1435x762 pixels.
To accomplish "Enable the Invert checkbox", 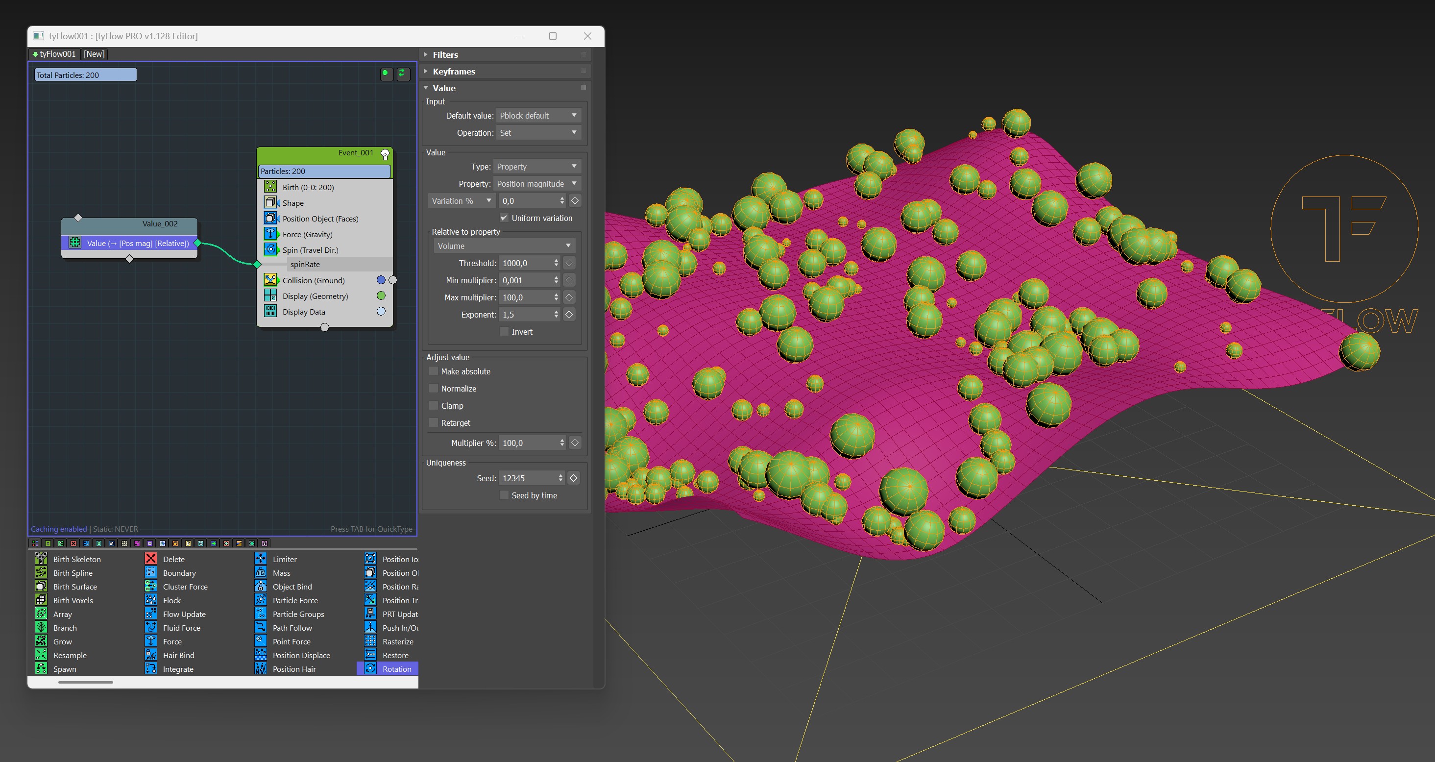I will pyautogui.click(x=504, y=331).
